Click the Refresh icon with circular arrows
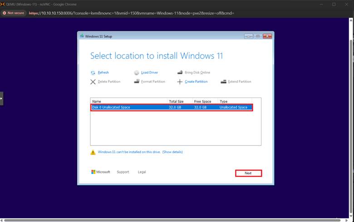 coord(93,72)
